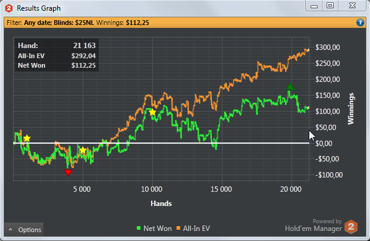Click the Hand value 21 163
Screen dimensions: 370x241
[84, 46]
